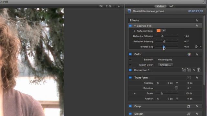
Task: Enable the Match Color checkbox
Action: click(x=130, y=65)
